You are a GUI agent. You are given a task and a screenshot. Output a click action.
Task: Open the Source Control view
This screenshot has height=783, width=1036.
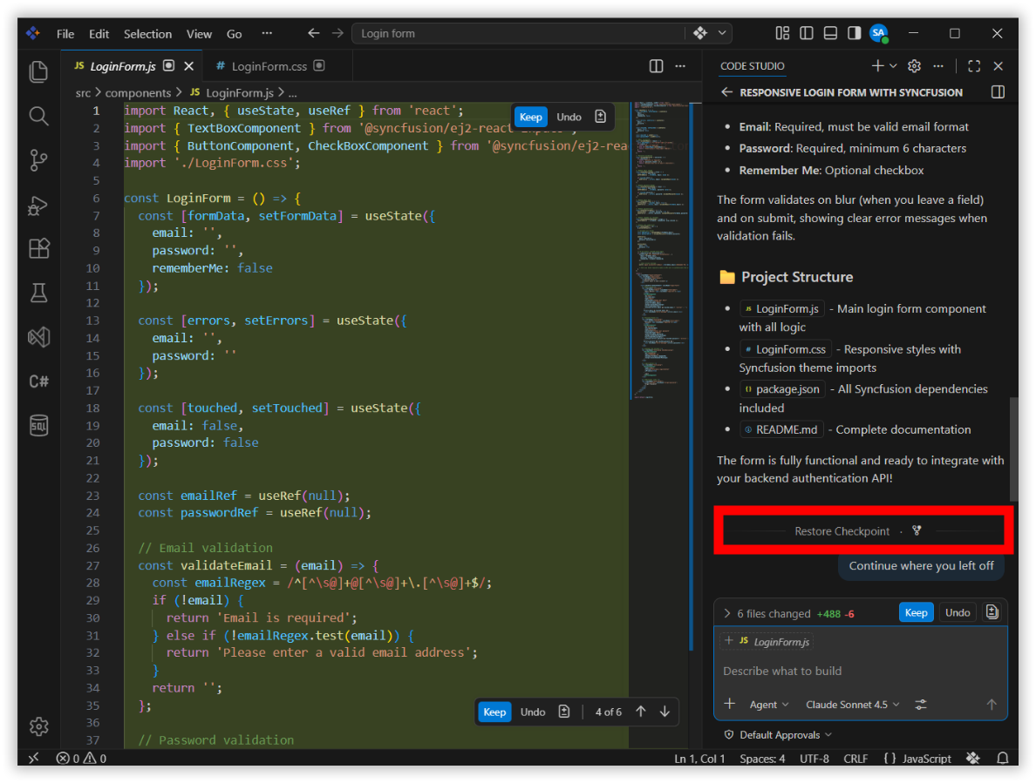pos(39,160)
